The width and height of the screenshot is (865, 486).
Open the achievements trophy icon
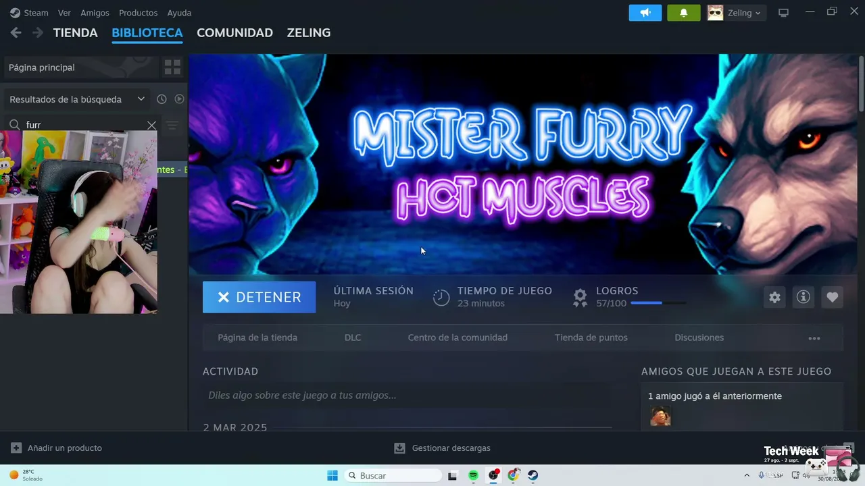(x=580, y=298)
